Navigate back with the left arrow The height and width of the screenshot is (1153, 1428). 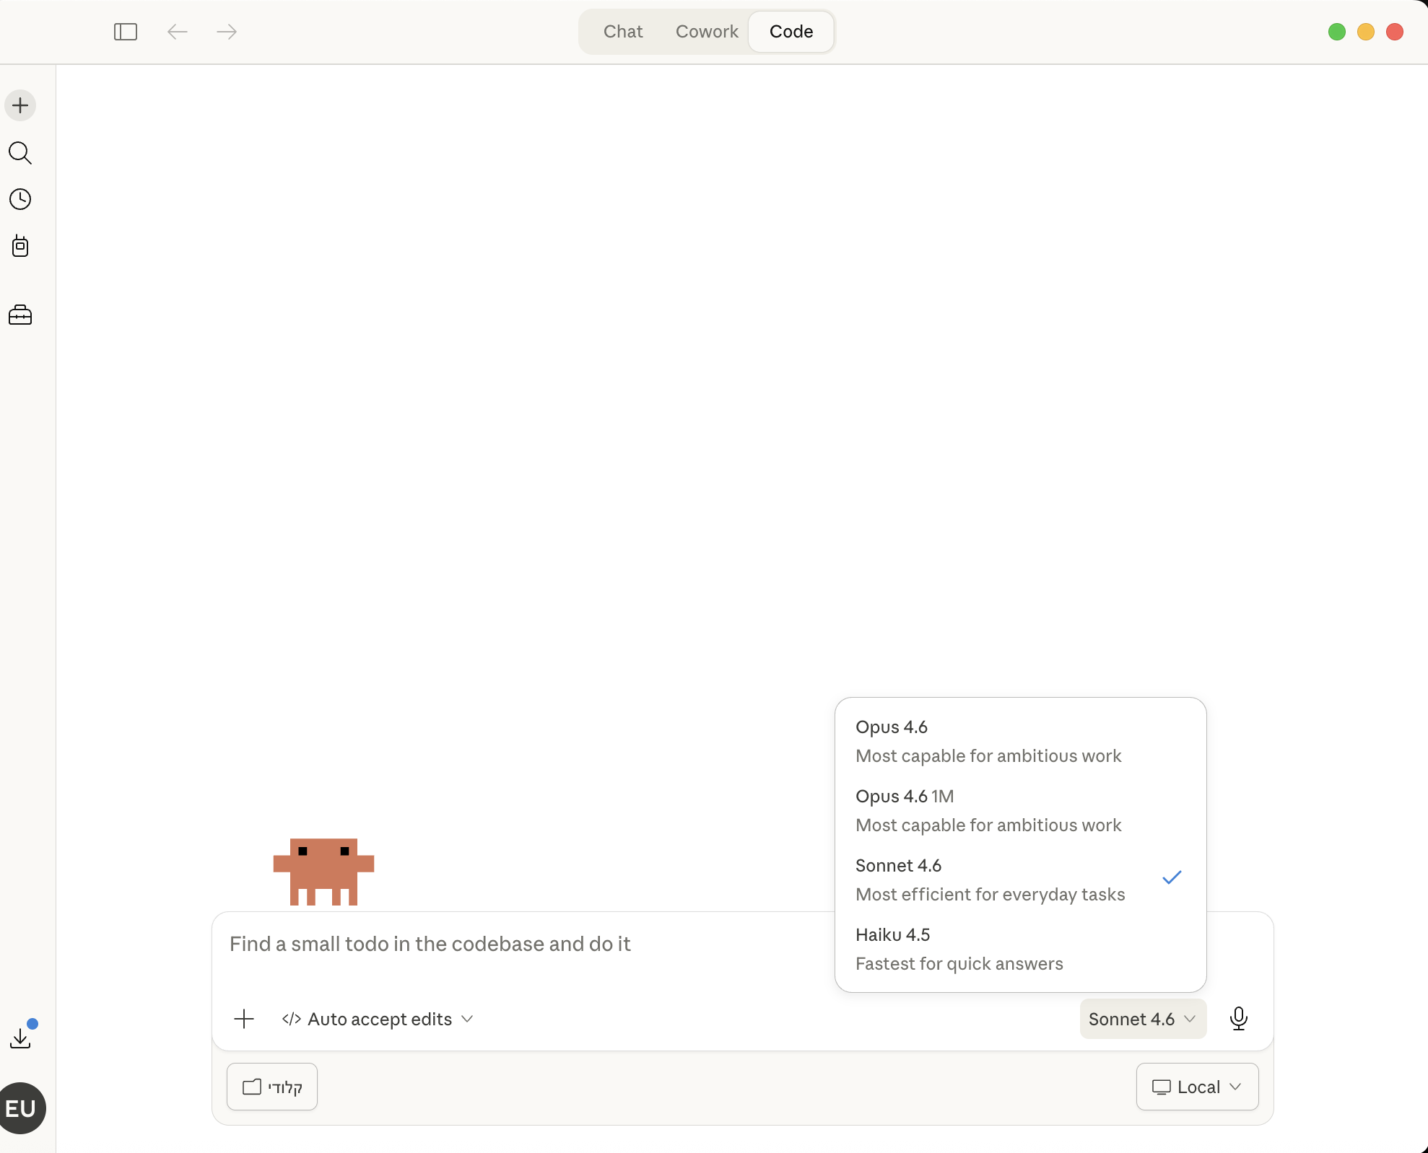(x=178, y=32)
